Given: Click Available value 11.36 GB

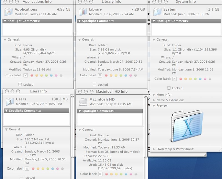Looking at the screenshot, I should click(x=105, y=160).
